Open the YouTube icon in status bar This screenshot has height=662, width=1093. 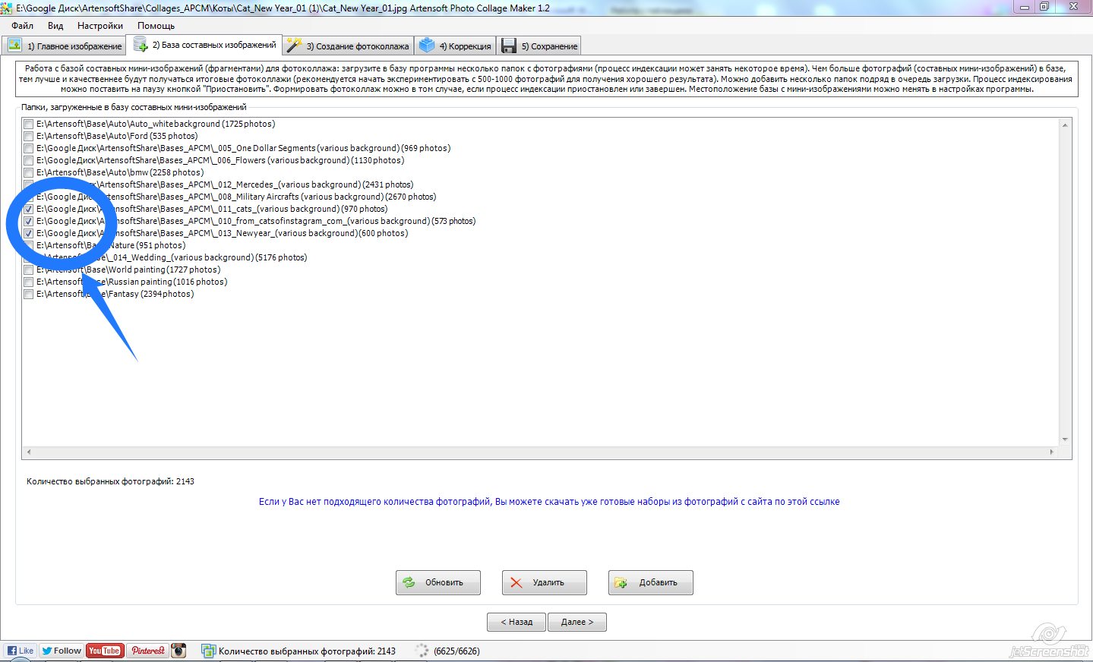[105, 651]
